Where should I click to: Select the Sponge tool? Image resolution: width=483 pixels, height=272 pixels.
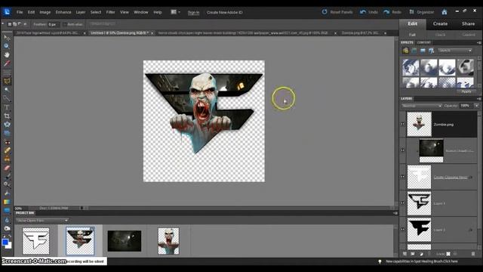(7, 228)
